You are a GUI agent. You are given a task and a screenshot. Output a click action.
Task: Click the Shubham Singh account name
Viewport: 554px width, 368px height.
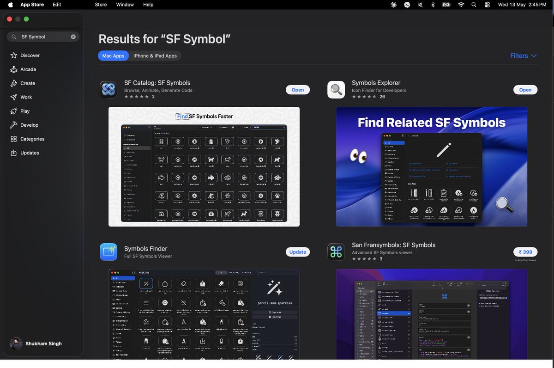44,343
